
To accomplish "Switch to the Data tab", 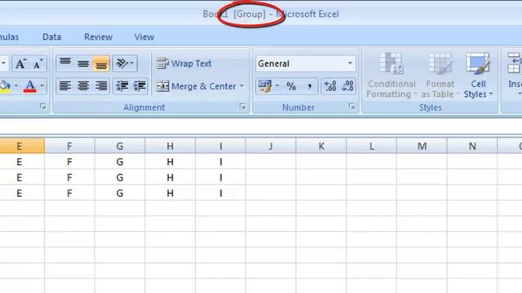I will click(52, 37).
